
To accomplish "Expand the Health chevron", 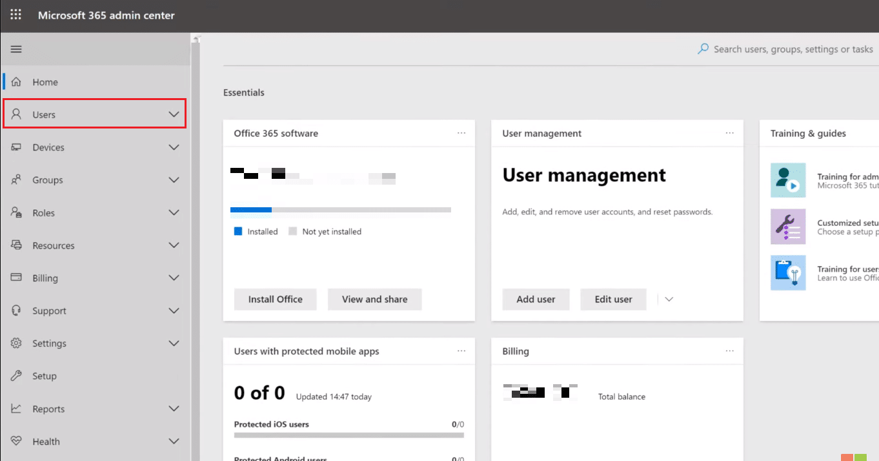I will click(174, 442).
